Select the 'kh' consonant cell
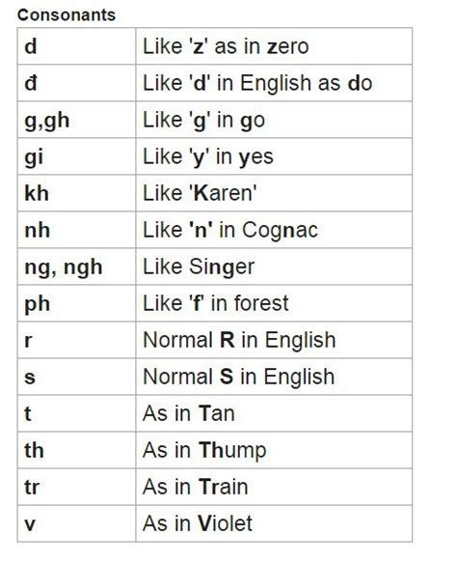457x563 pixels. pos(77,193)
